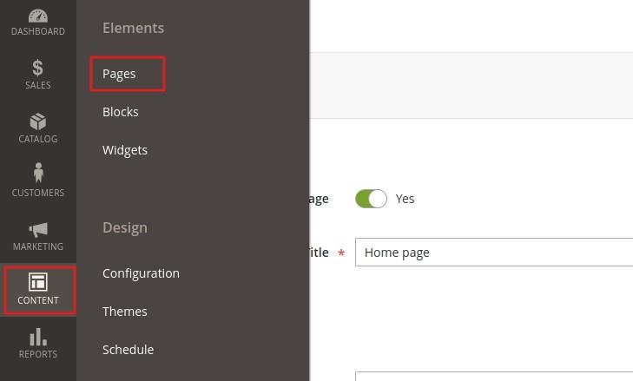This screenshot has height=381, width=633.
Task: Open Catalog via box icon
Action: (37, 122)
